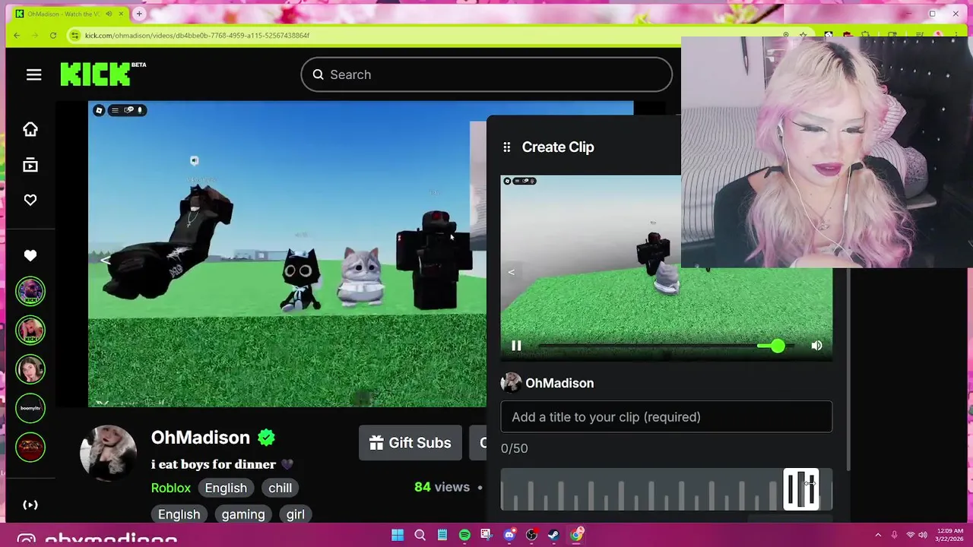Click the microphone icon in system tray
The image size is (973, 547).
pyautogui.click(x=894, y=535)
